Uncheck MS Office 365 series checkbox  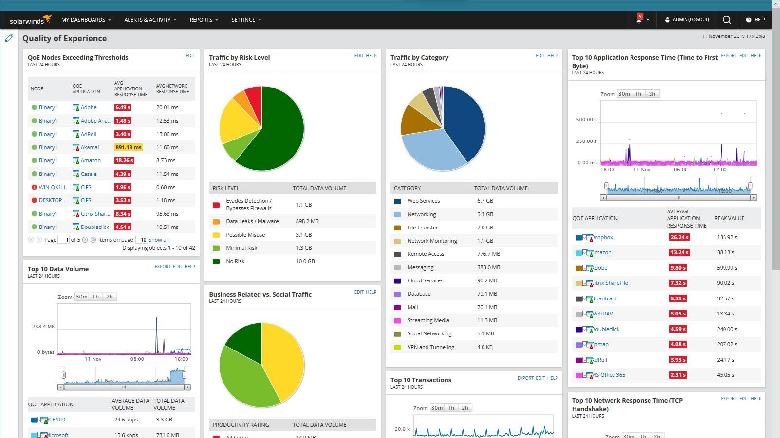[x=584, y=375]
